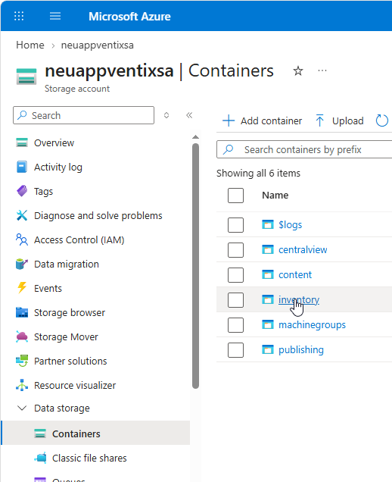Favorite this page with the star icon
The width and height of the screenshot is (392, 482).
(297, 71)
